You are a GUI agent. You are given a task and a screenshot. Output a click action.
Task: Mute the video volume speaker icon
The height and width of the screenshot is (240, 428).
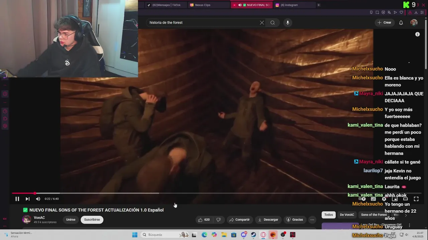[x=38, y=199]
